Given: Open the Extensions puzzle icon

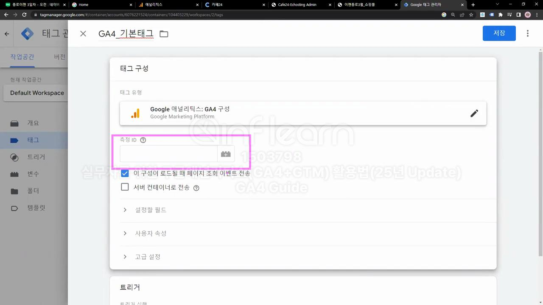Looking at the screenshot, I should pos(501,14).
